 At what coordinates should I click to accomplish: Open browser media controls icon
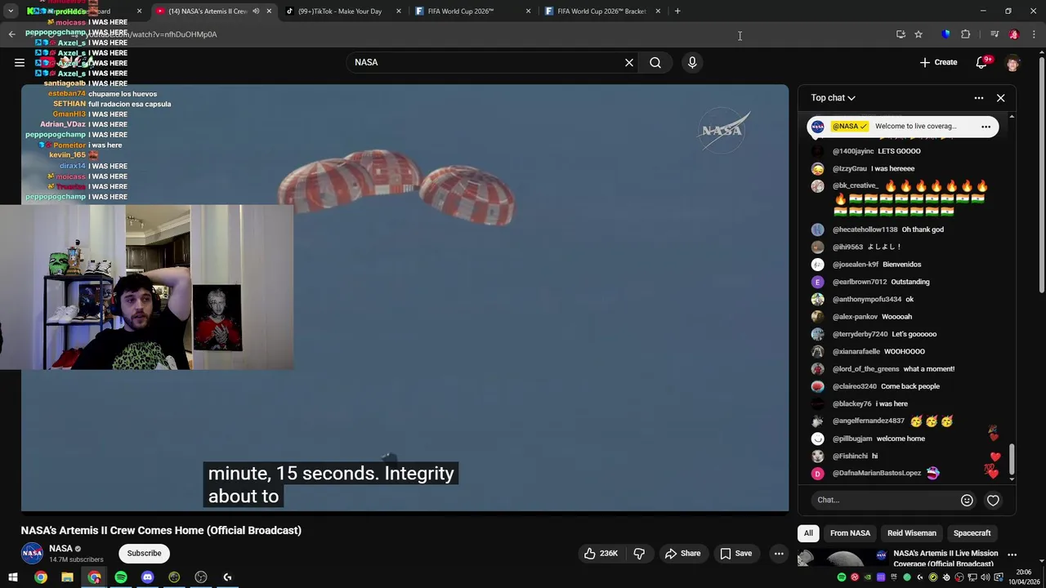click(x=995, y=34)
